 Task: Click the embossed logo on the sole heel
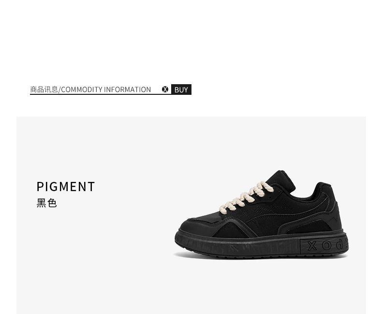tap(324, 245)
